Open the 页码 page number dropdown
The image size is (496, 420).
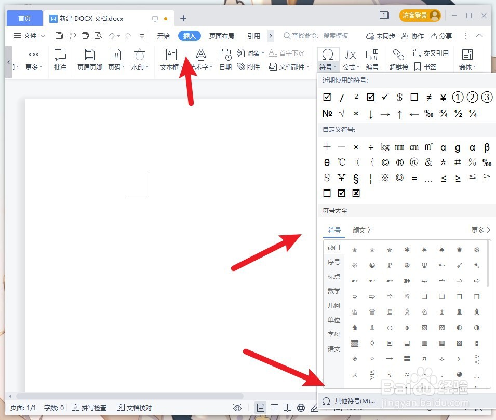[x=116, y=60]
